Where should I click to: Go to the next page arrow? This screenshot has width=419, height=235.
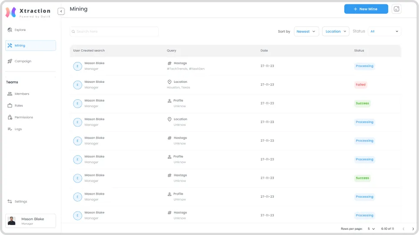tap(413, 229)
